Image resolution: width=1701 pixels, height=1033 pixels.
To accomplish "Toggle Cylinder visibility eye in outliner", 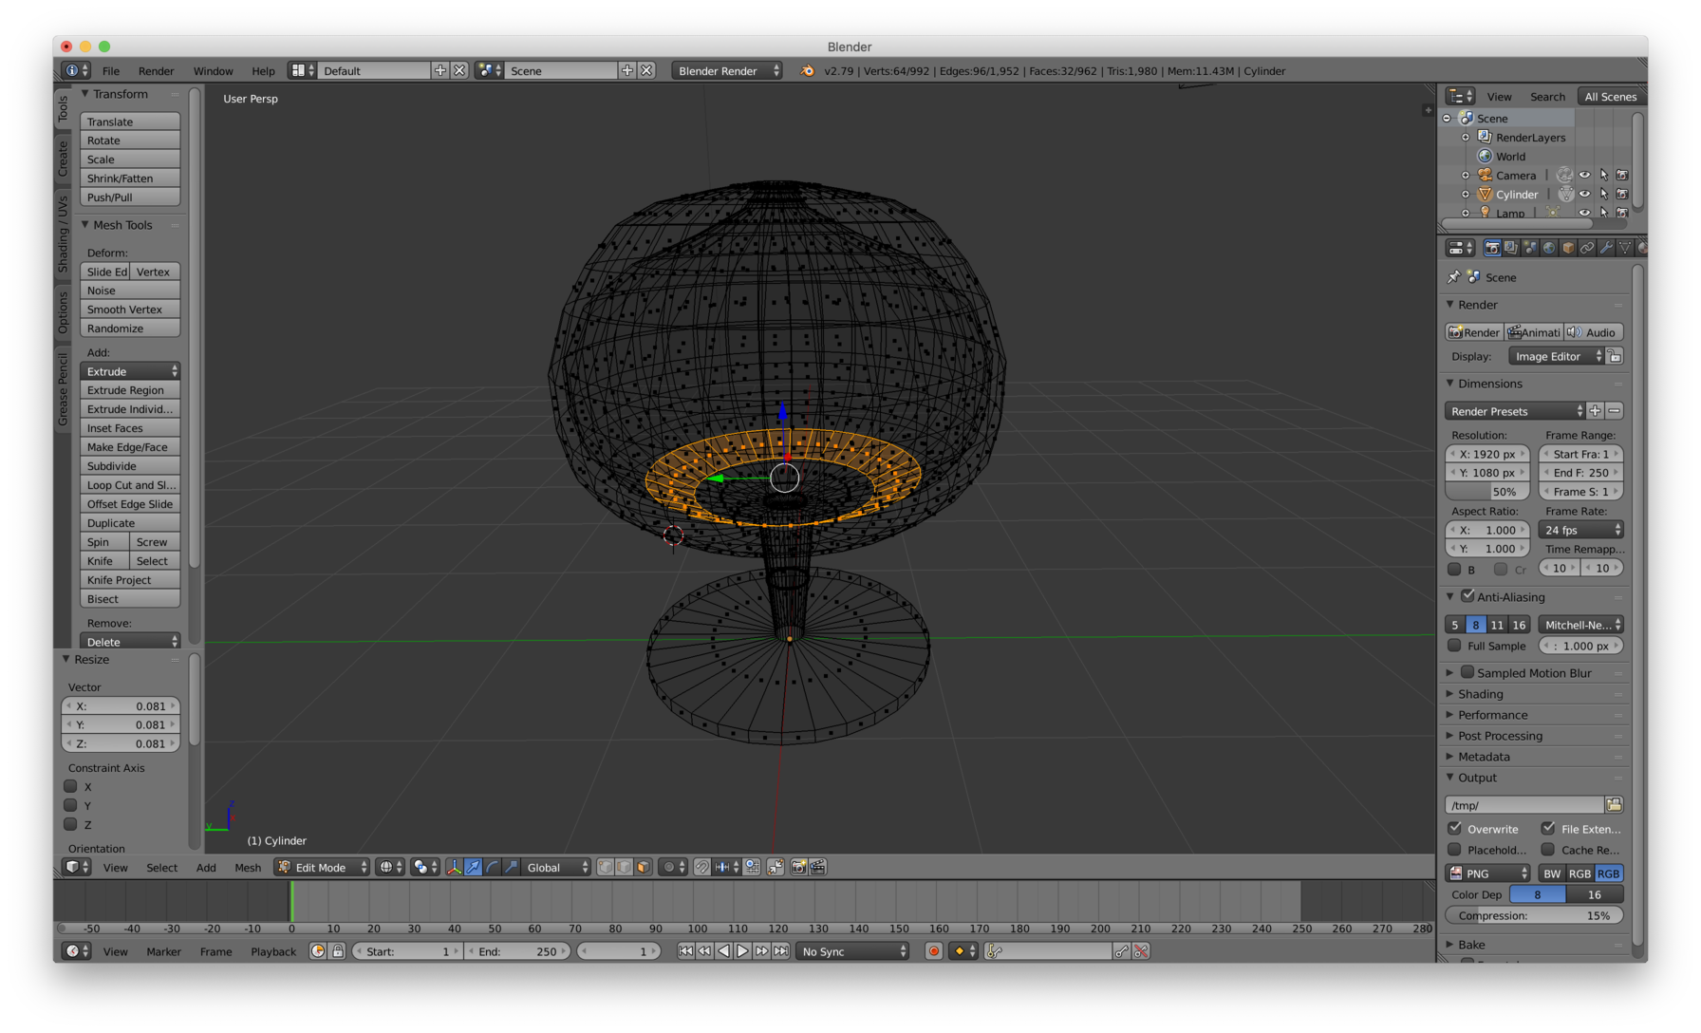I will pos(1584,195).
